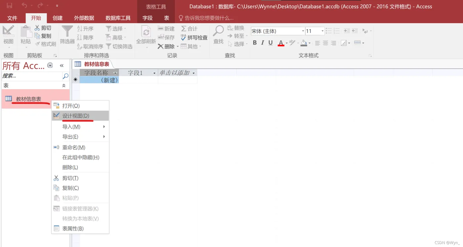Click the 告诉我您想要做什么 search box

click(206, 18)
